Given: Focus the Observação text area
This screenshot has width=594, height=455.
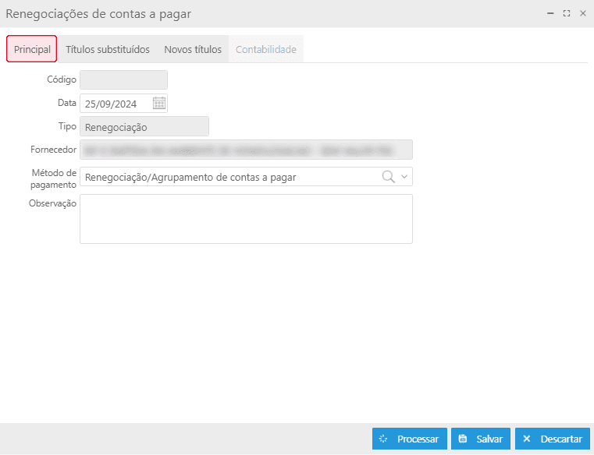Looking at the screenshot, I should (246, 218).
